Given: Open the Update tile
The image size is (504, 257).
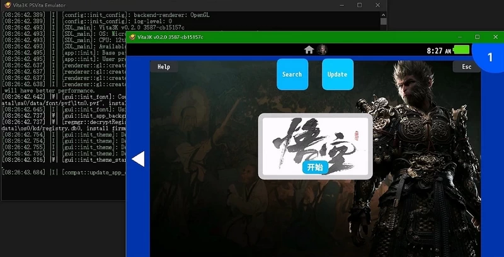Looking at the screenshot, I should (338, 74).
